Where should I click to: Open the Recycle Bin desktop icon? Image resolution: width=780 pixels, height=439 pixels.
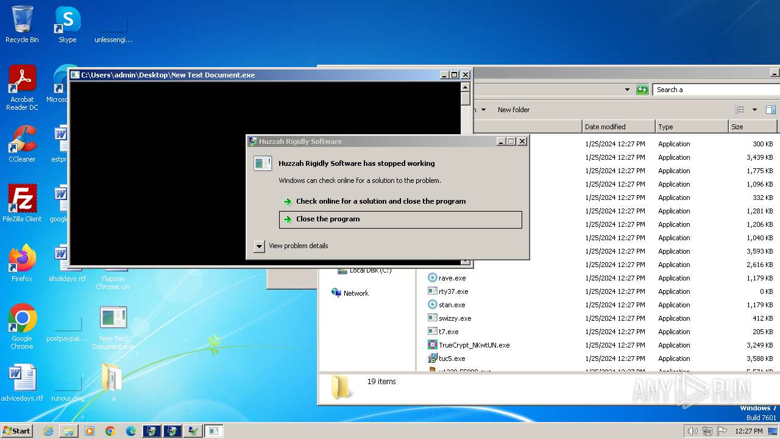tap(22, 24)
